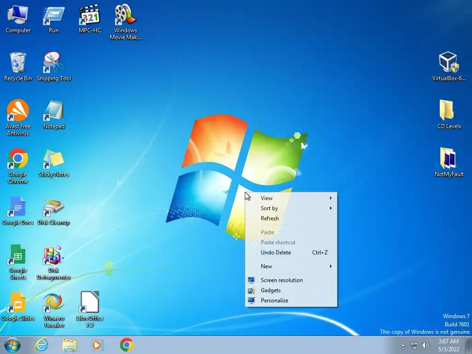
Task: Select the Google Chrome desktop icon
Action: (x=18, y=166)
